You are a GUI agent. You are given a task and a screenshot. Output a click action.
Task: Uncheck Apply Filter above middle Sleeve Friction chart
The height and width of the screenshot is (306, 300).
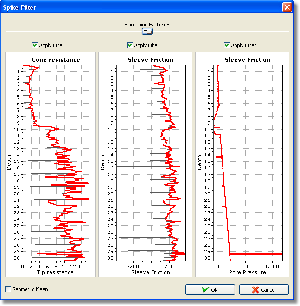point(130,45)
